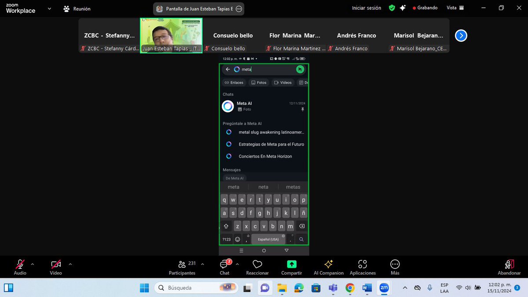Click Abandonar to leave meeting
The image size is (528, 297).
pyautogui.click(x=509, y=267)
